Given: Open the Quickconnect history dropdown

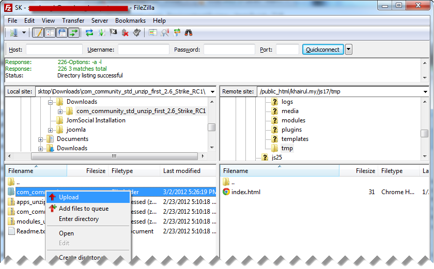Looking at the screenshot, I should [x=348, y=50].
